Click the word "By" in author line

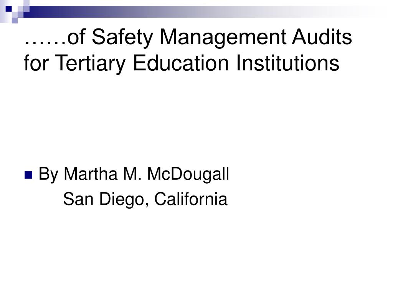[49, 174]
